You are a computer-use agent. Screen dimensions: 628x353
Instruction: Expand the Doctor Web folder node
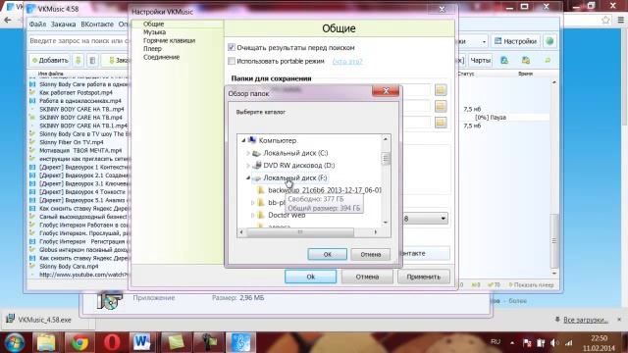click(253, 216)
